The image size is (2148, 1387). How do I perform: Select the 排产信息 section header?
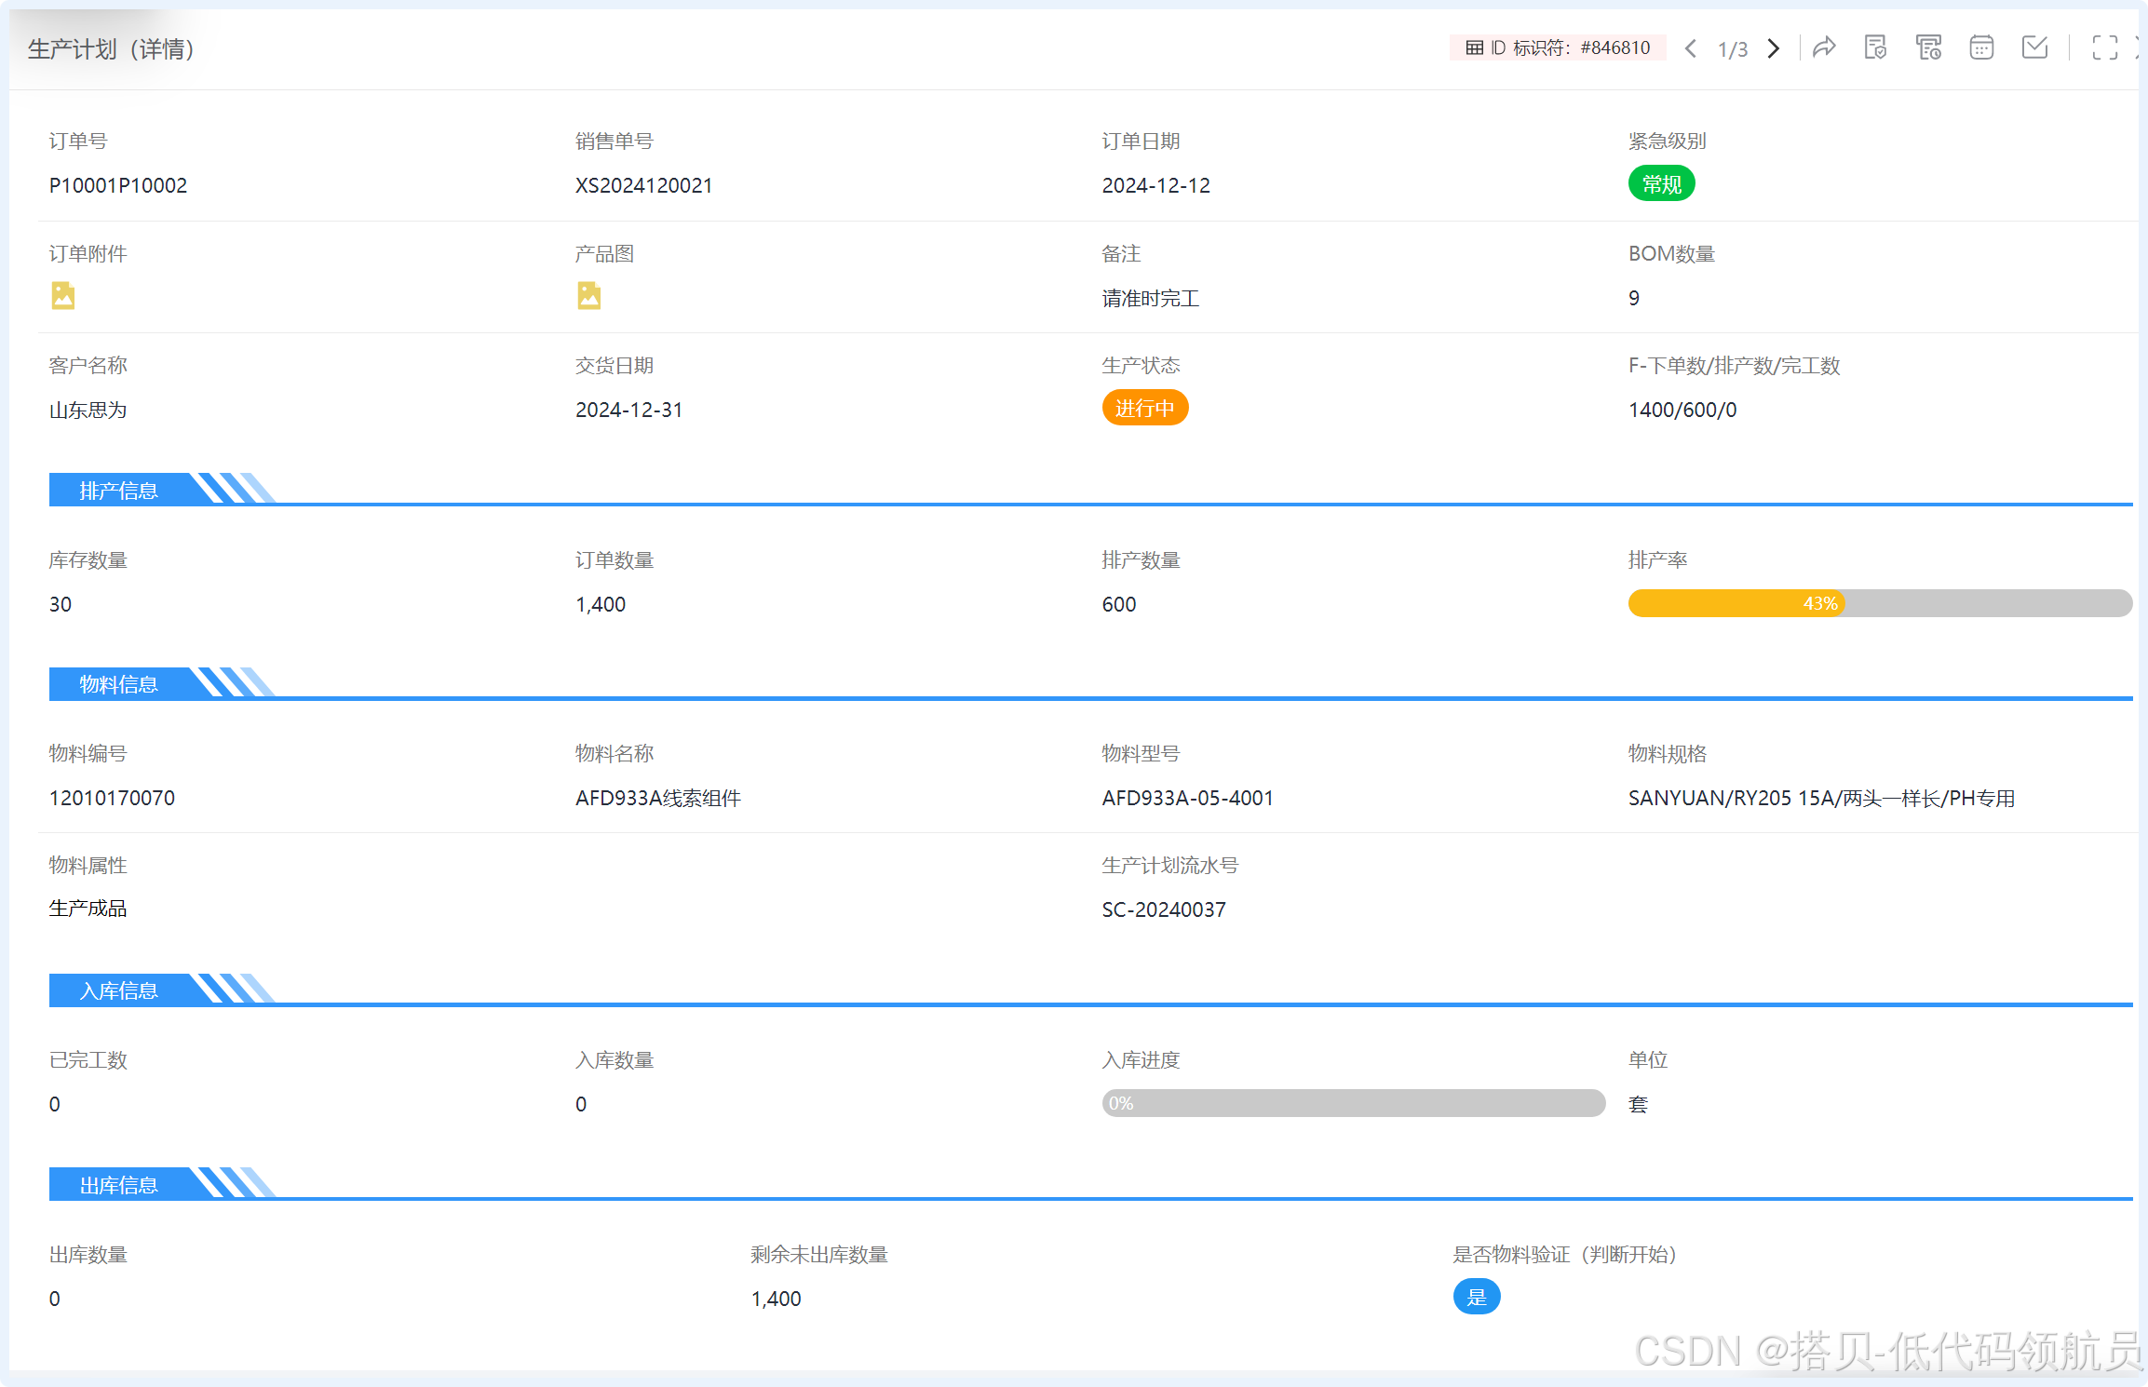(x=119, y=491)
